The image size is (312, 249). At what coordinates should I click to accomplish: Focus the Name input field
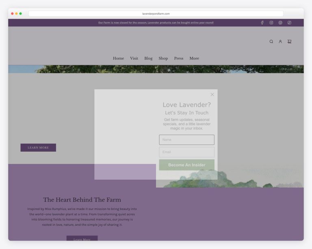[x=186, y=140]
